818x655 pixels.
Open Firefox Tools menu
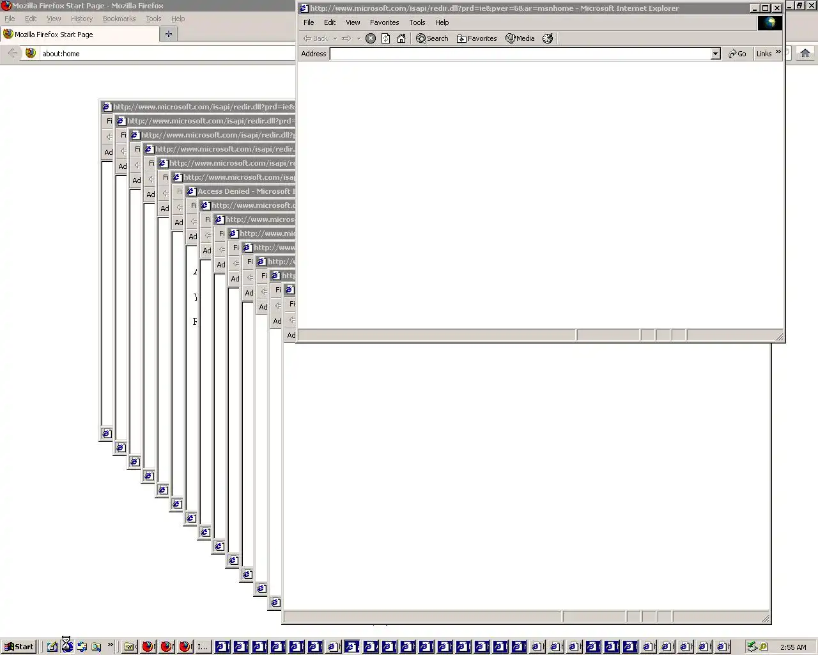(153, 19)
